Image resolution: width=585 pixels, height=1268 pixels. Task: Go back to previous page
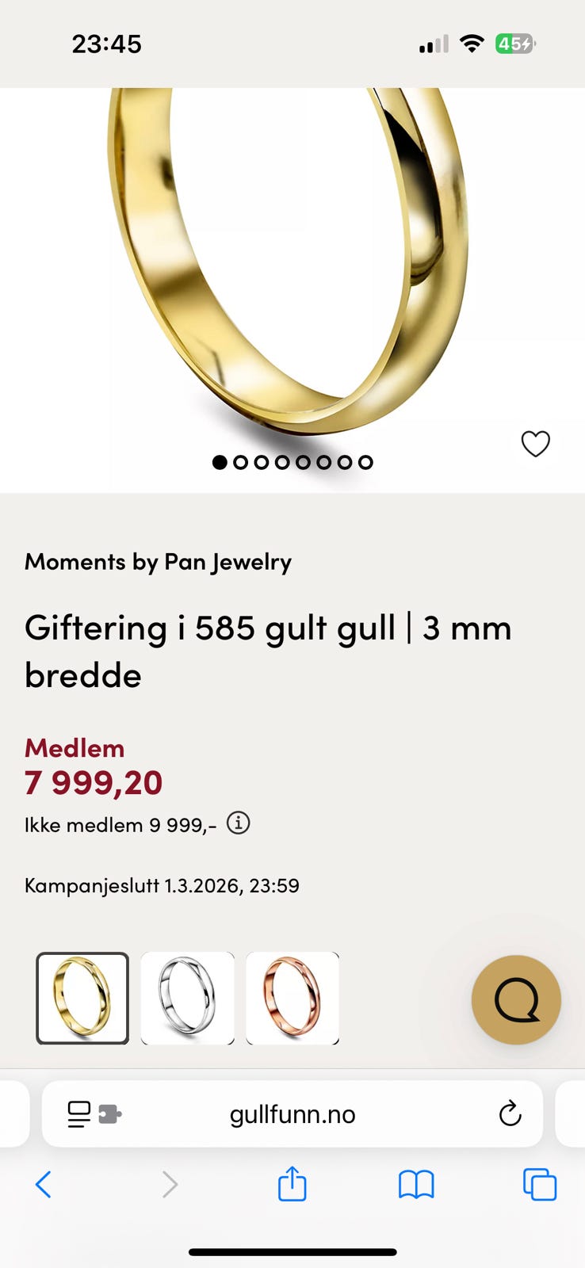coord(44,1185)
